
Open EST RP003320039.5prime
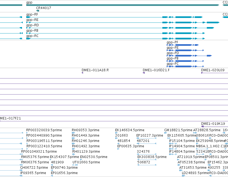point(44,130)
